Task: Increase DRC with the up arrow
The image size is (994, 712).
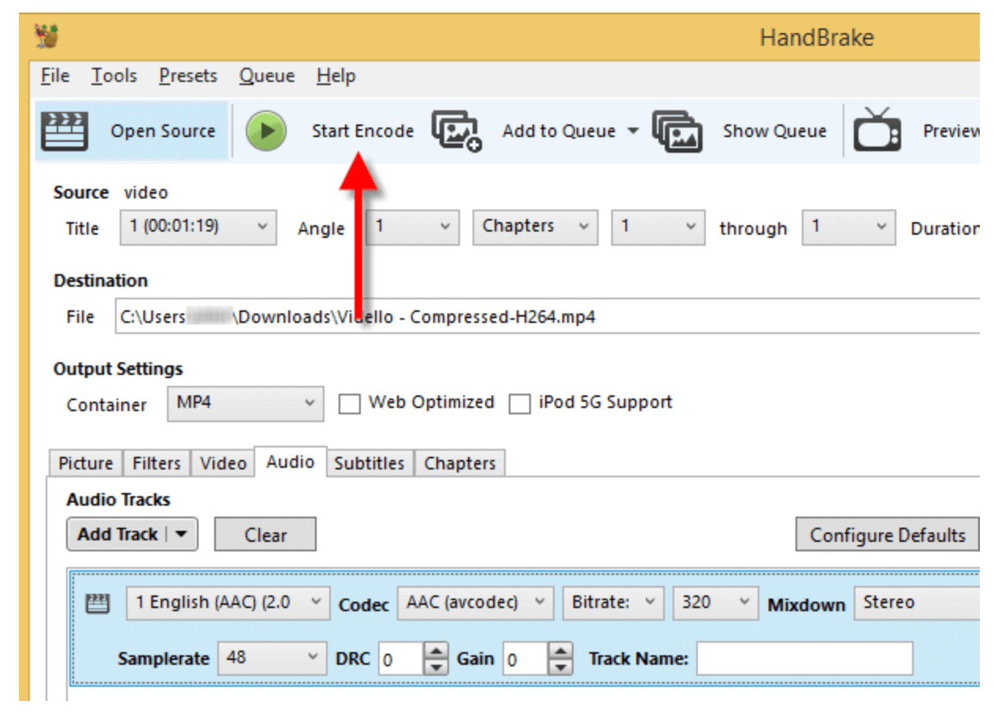Action: [x=436, y=651]
